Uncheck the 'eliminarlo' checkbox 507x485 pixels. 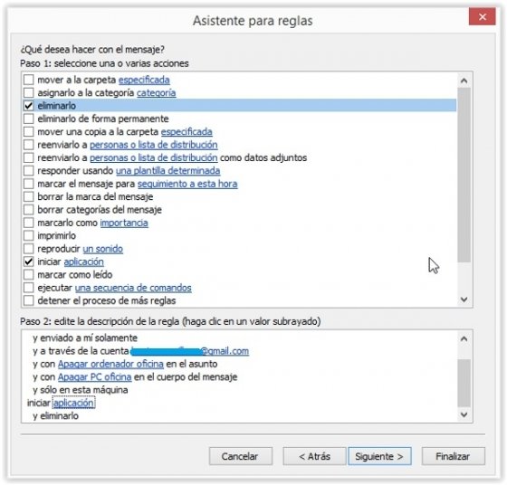[28, 106]
